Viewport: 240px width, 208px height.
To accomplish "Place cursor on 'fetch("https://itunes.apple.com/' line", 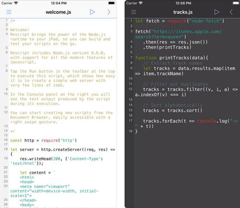I will click(x=178, y=32).
